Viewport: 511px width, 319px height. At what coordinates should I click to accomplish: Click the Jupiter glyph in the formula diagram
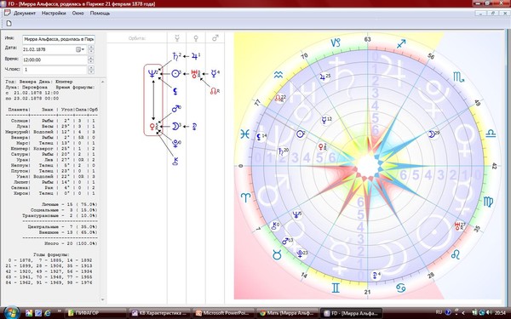[x=195, y=56]
